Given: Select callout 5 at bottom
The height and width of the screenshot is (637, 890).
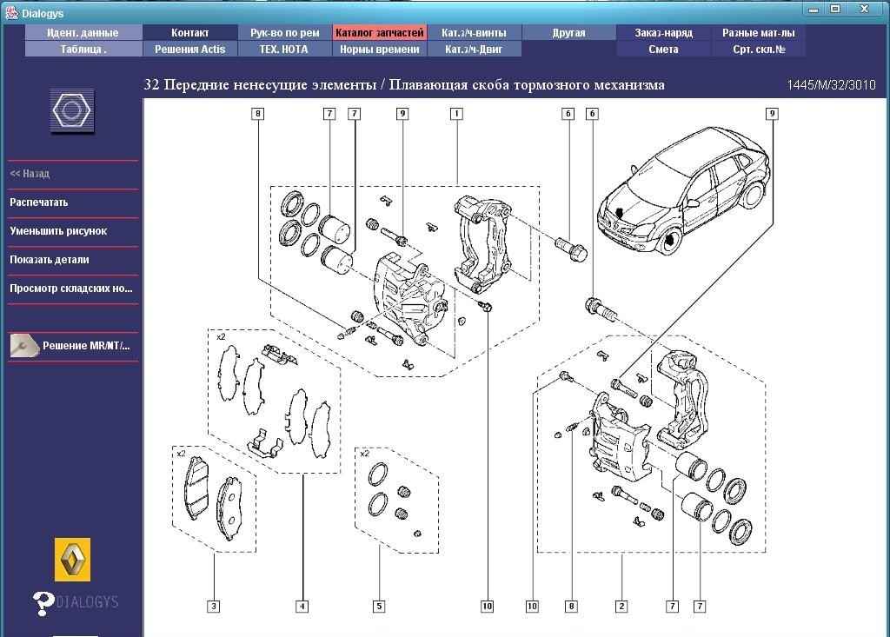Looking at the screenshot, I should [x=379, y=607].
